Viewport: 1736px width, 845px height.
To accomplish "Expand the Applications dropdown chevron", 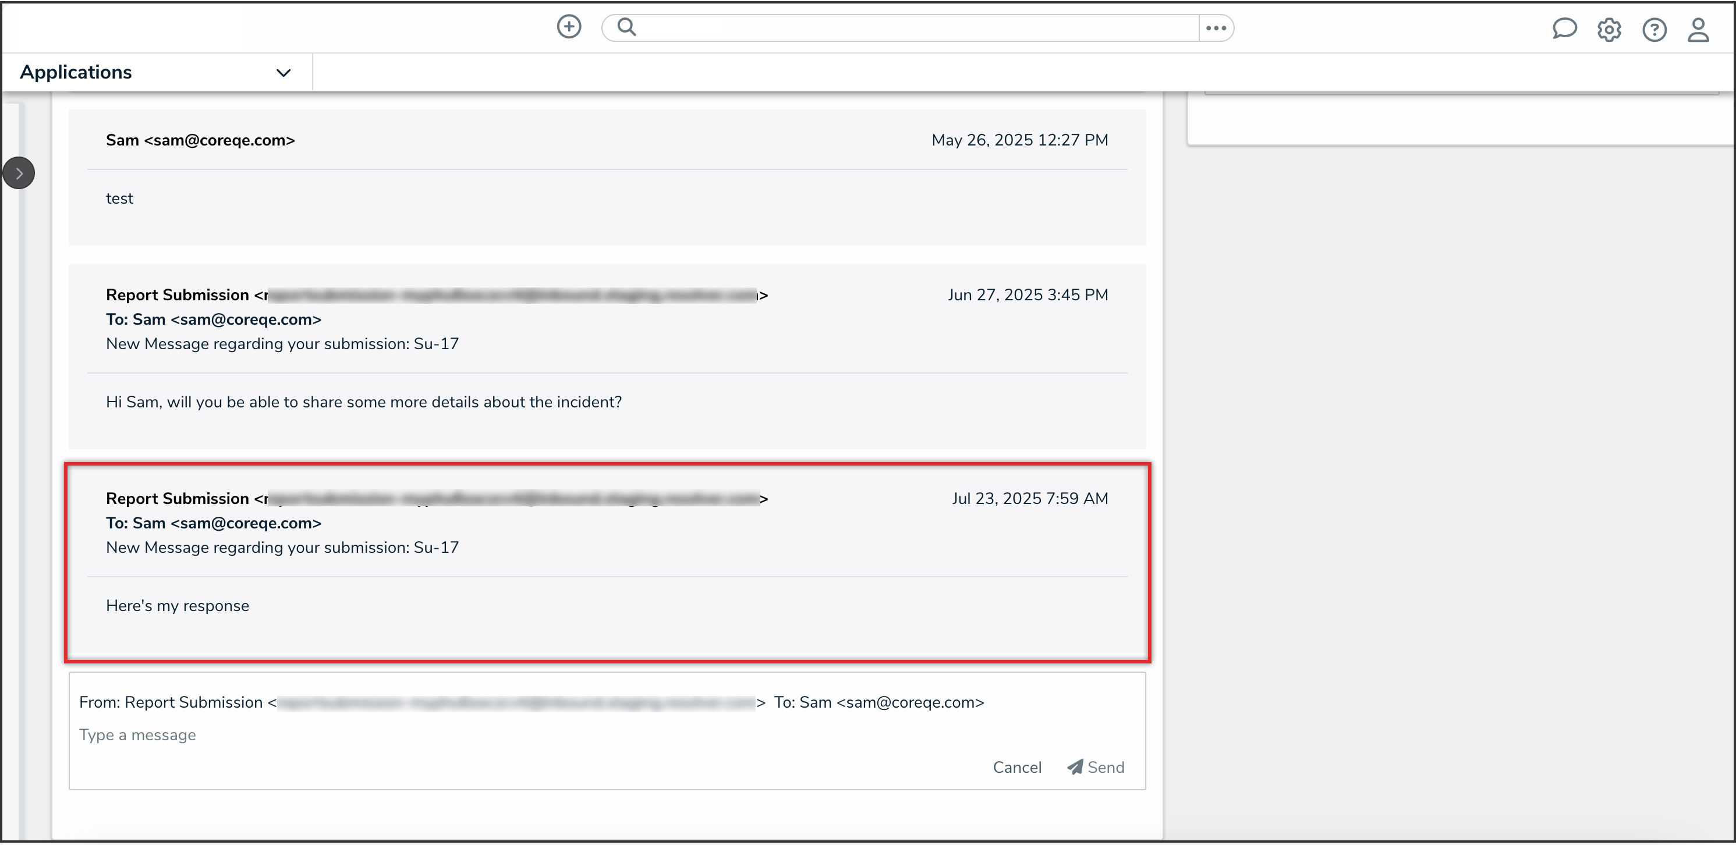I will tap(284, 72).
